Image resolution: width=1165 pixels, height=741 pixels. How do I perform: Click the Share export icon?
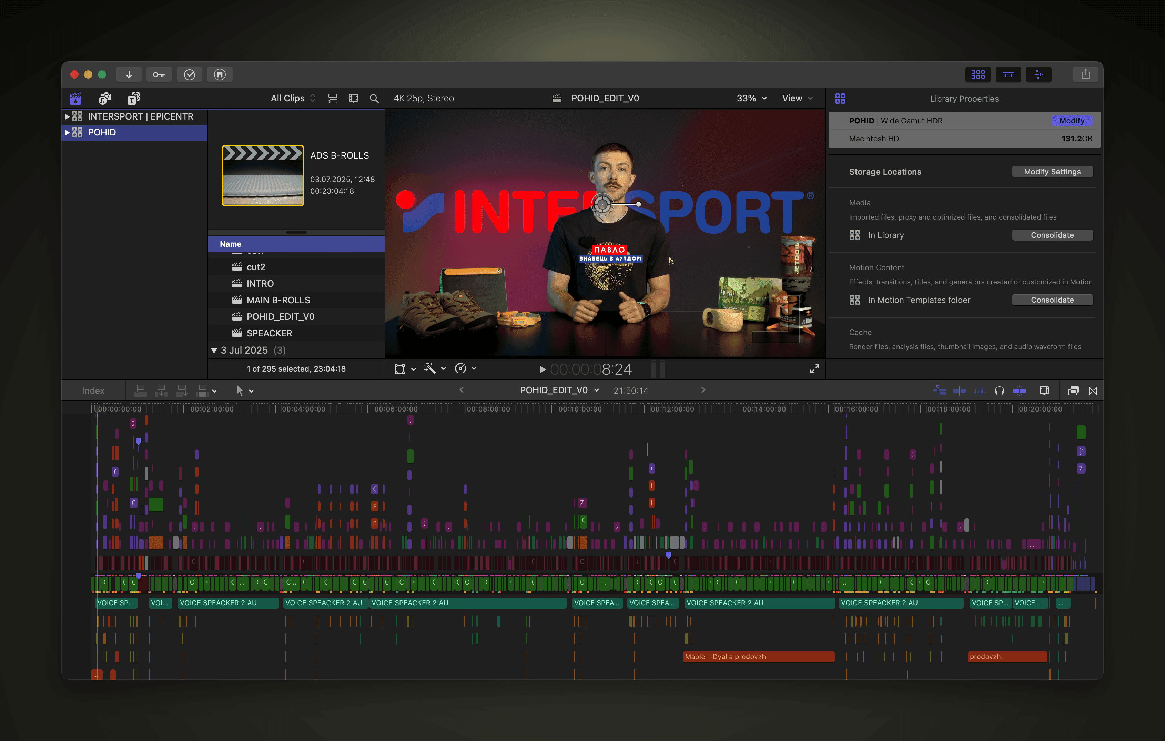(1085, 74)
